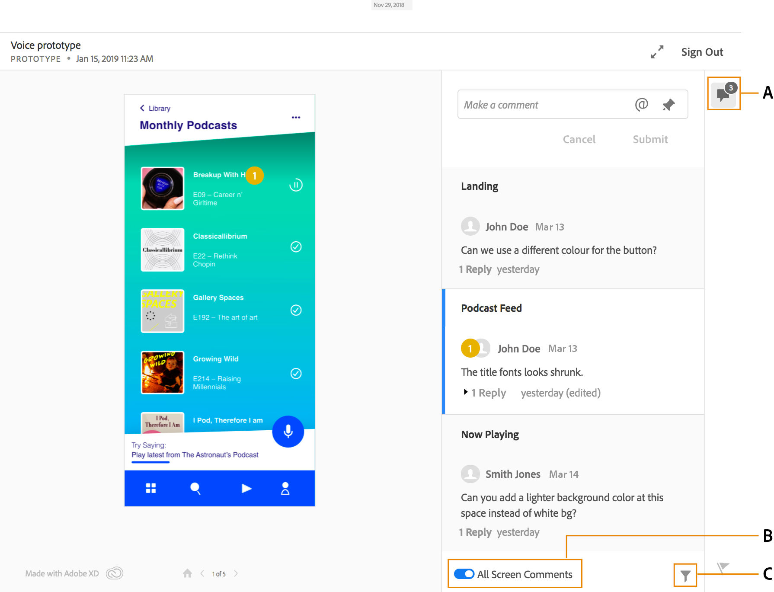The width and height of the screenshot is (774, 592).
Task: Click the Sign Out link
Action: [x=701, y=51]
